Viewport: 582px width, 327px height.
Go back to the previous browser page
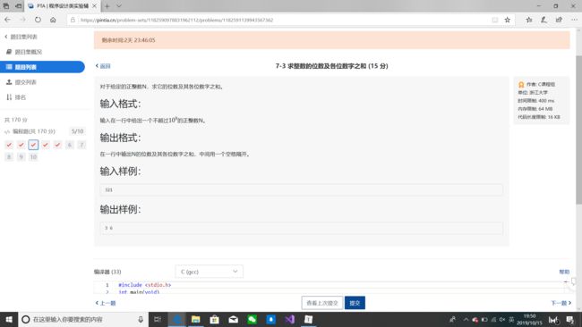pos(8,20)
